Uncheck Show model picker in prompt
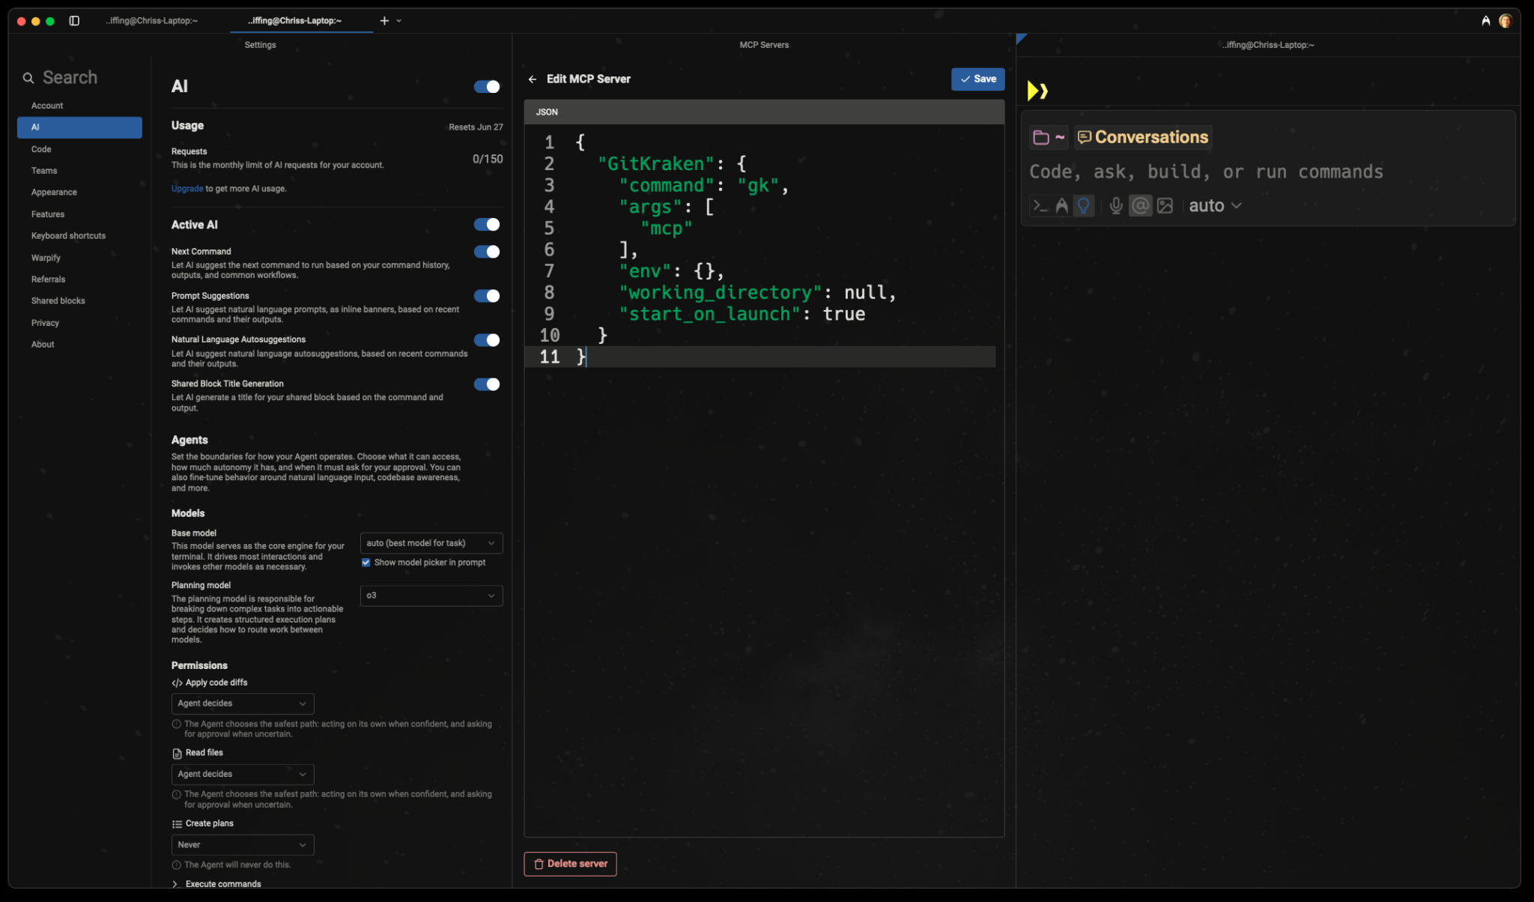 (x=366, y=562)
